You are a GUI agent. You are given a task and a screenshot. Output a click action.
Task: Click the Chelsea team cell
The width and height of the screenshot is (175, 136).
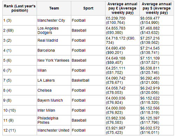coord(54,90)
